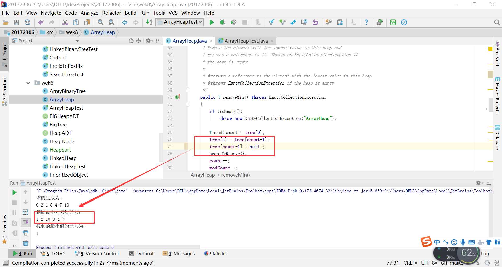Click the Synchronize toolbar icon

tap(27, 23)
